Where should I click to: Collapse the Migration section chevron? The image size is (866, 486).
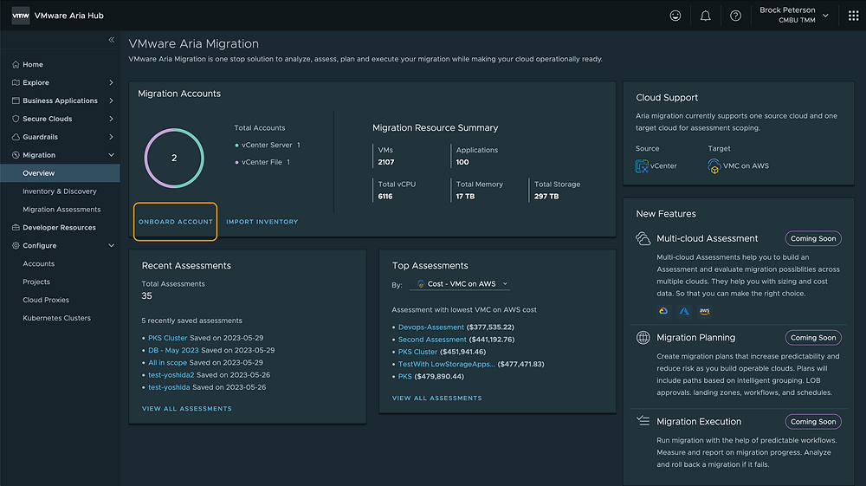111,155
